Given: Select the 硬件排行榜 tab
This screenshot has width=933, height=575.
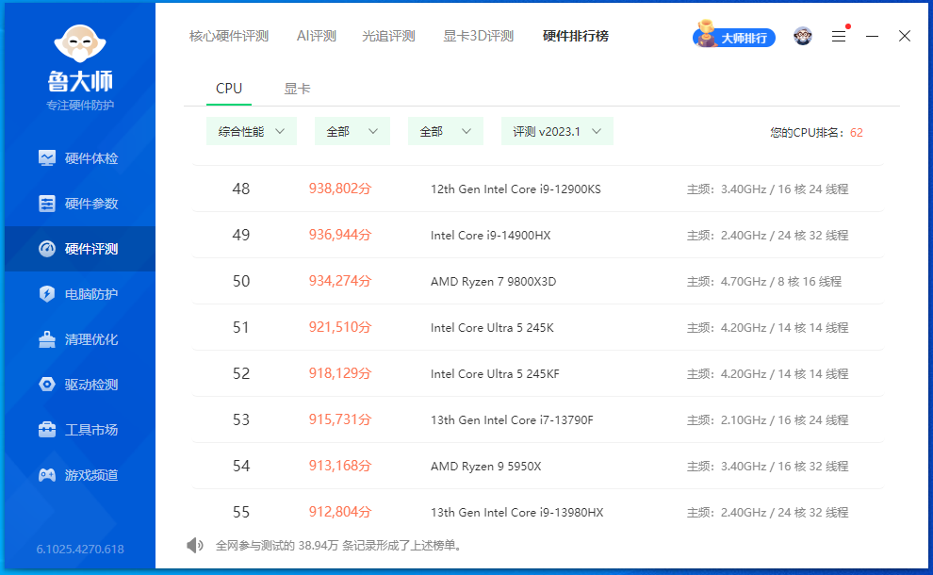Looking at the screenshot, I should pyautogui.click(x=576, y=37).
